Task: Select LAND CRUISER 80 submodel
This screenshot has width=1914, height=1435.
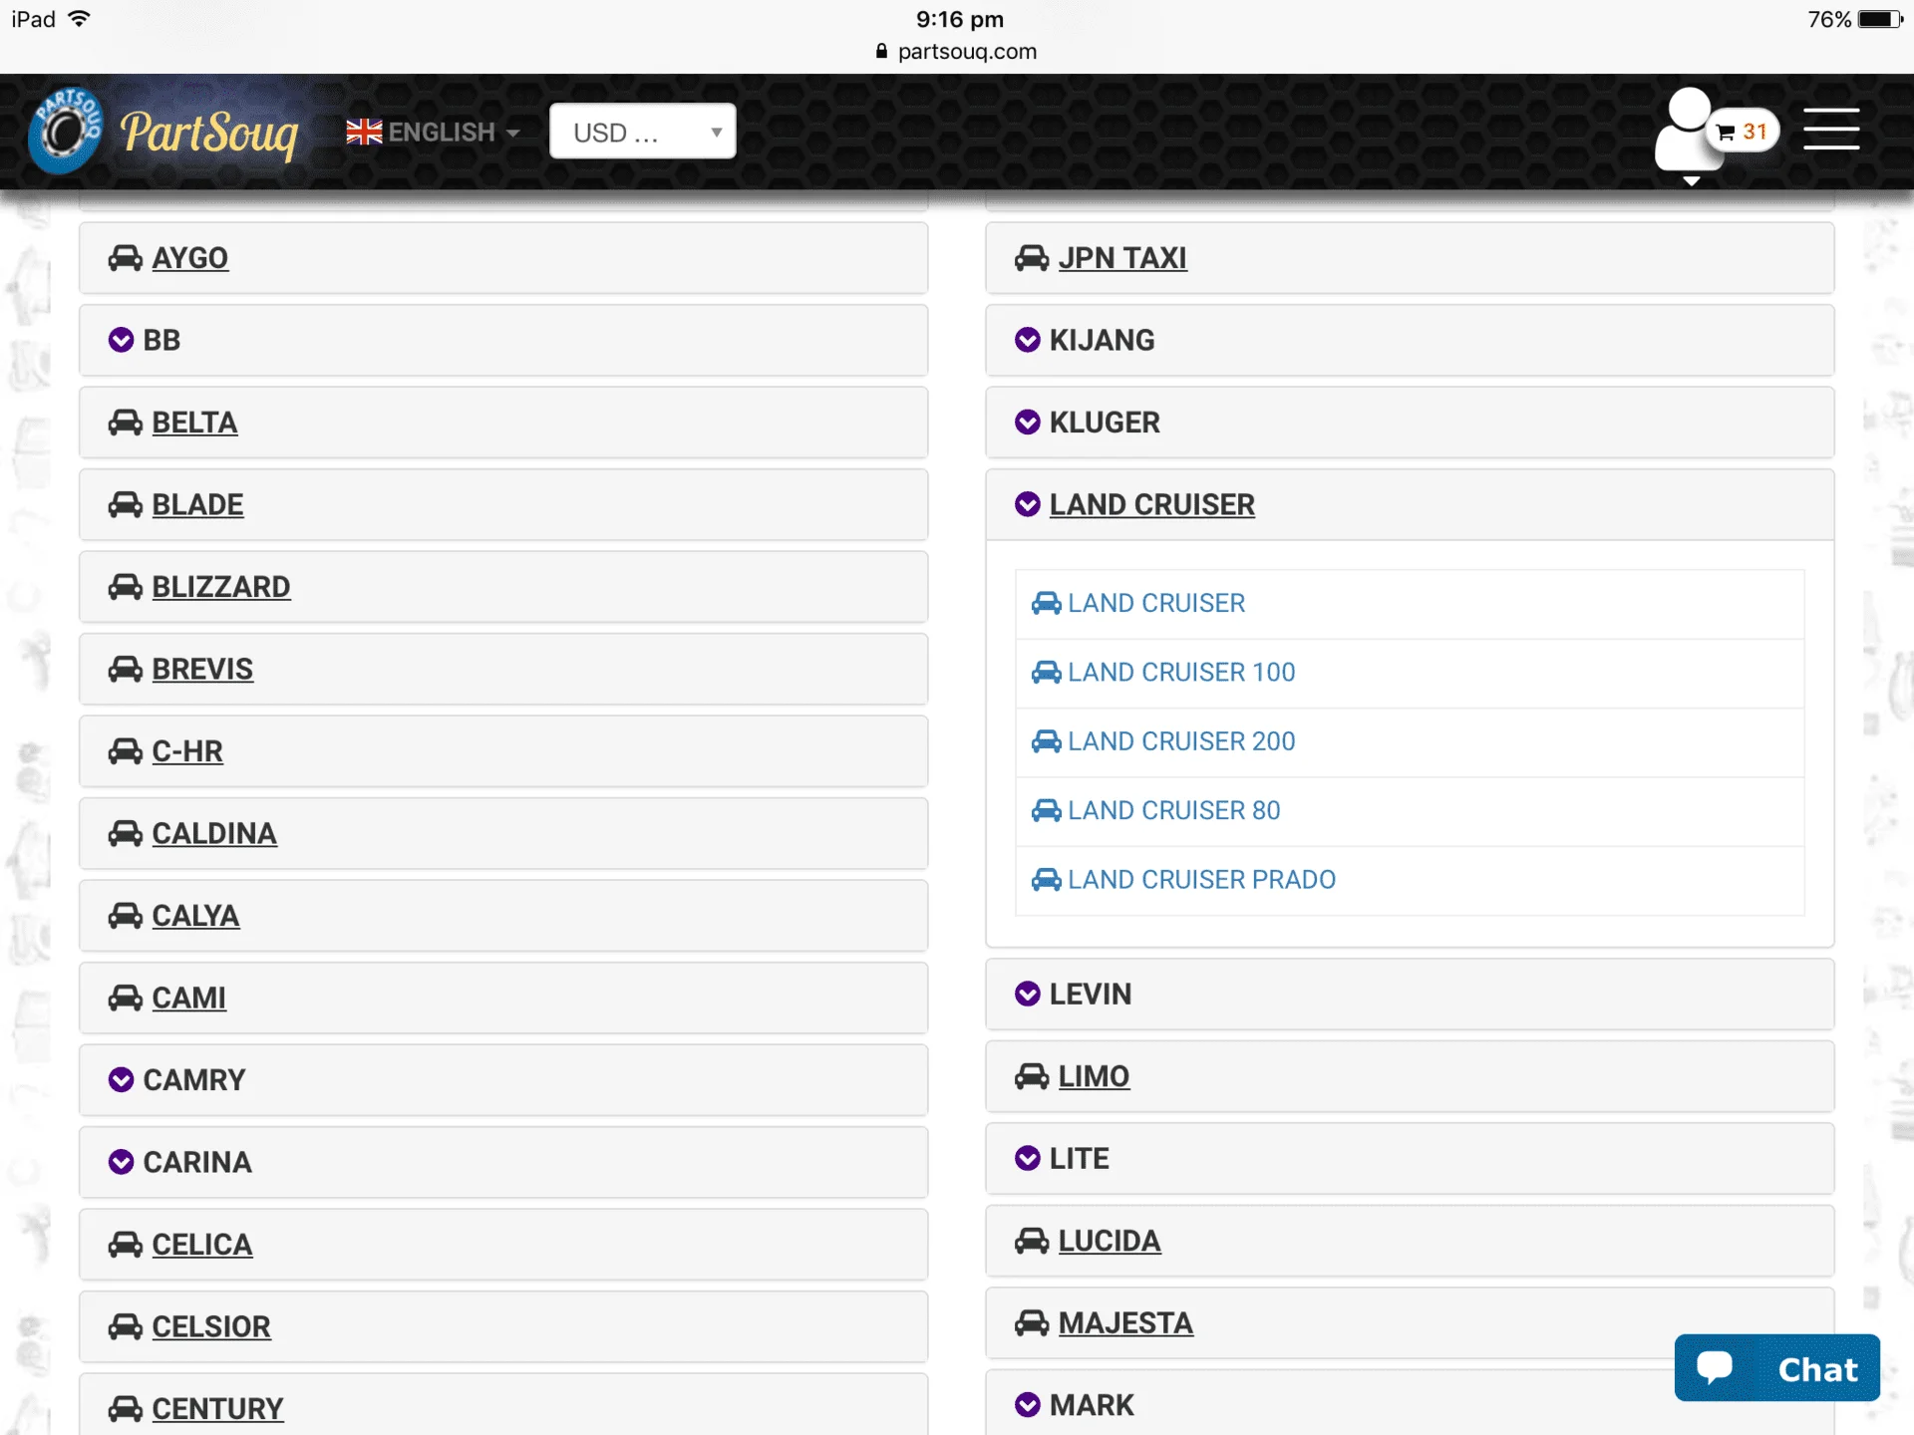Action: [1174, 810]
